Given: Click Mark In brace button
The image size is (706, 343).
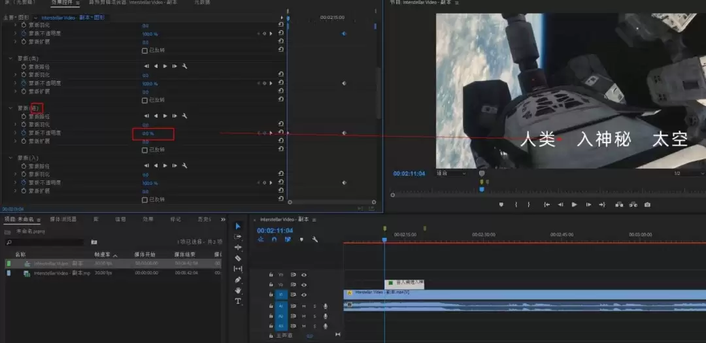Looking at the screenshot, I should (x=516, y=204).
